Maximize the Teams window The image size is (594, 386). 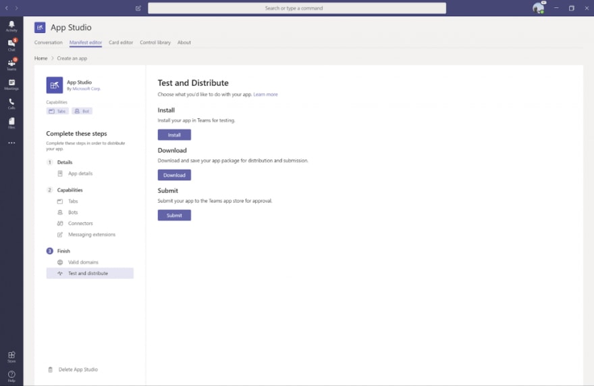tap(571, 8)
